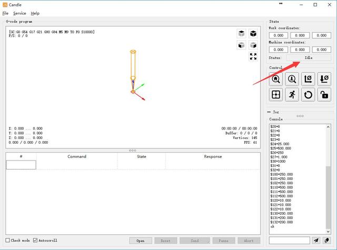Click the work coordinate Y field
The image size is (337, 250).
point(300,35)
